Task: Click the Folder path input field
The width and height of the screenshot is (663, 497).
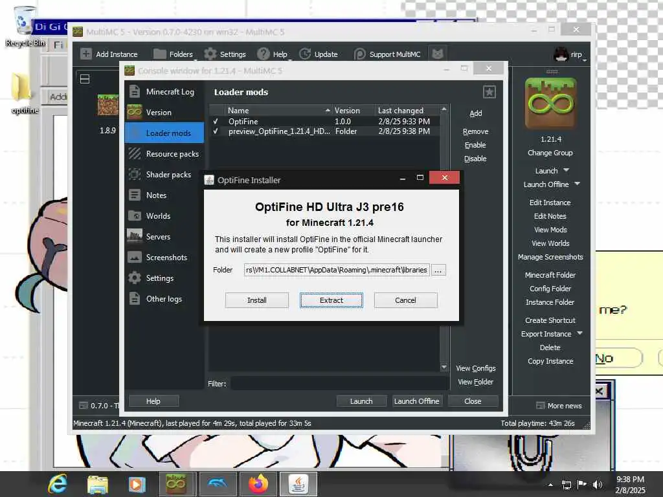Action: (x=337, y=270)
